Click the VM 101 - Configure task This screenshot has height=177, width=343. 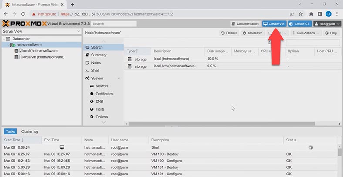(x=169, y=174)
